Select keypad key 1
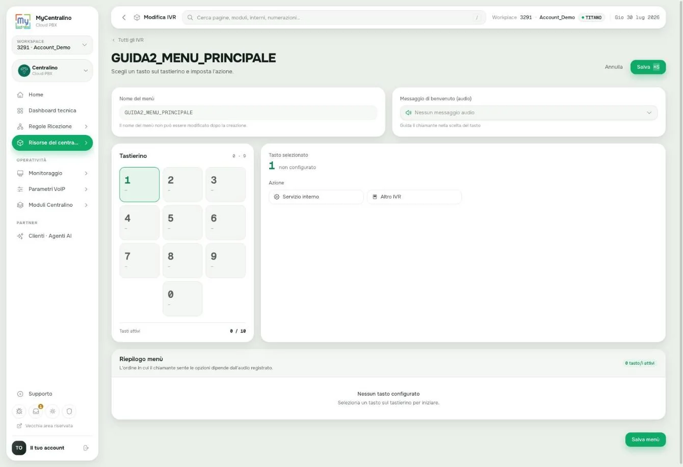 pyautogui.click(x=139, y=184)
